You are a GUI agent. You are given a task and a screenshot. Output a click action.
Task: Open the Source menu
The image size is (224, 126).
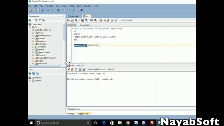click(64, 6)
